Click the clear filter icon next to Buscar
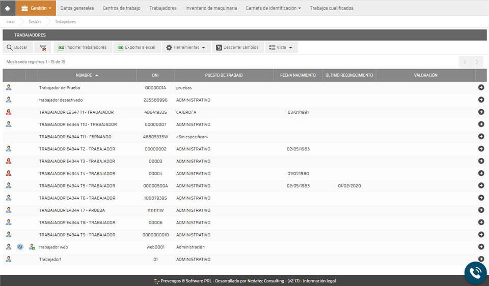This screenshot has width=489, height=286. [x=43, y=47]
